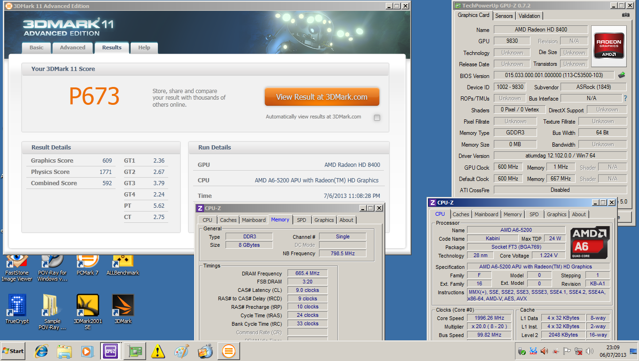This screenshot has height=361, width=639.
Task: Click the Physics Score value 1771
Action: click(105, 172)
